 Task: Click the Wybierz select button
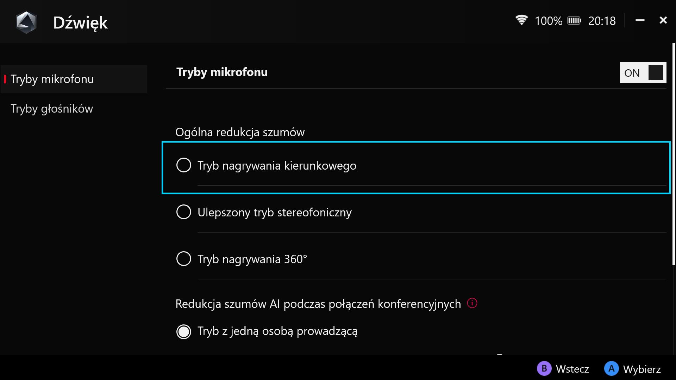(633, 369)
